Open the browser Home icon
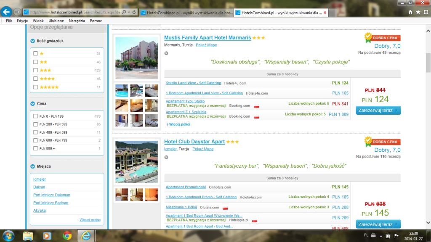The width and height of the screenshot is (431, 242). pyautogui.click(x=410, y=12)
